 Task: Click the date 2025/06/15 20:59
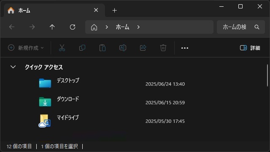coord(165,103)
